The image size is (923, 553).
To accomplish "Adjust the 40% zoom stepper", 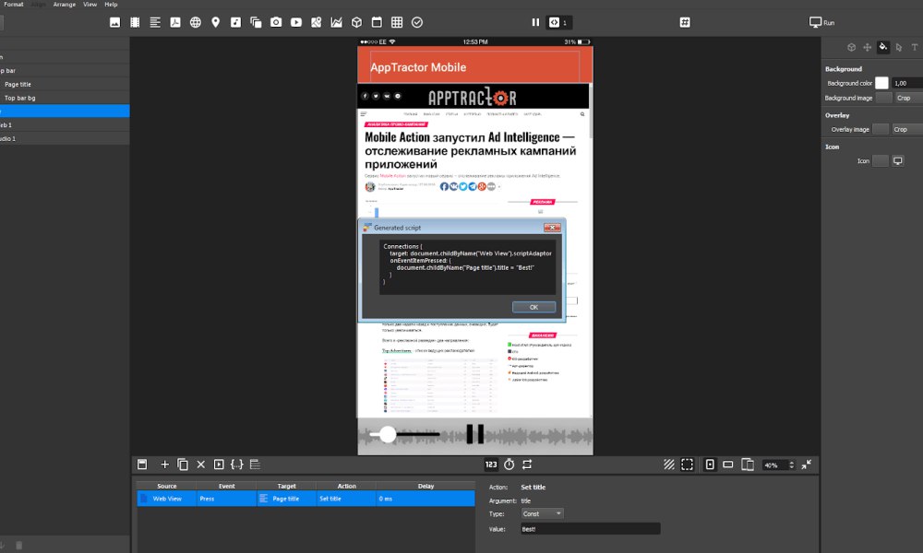I will coord(791,465).
